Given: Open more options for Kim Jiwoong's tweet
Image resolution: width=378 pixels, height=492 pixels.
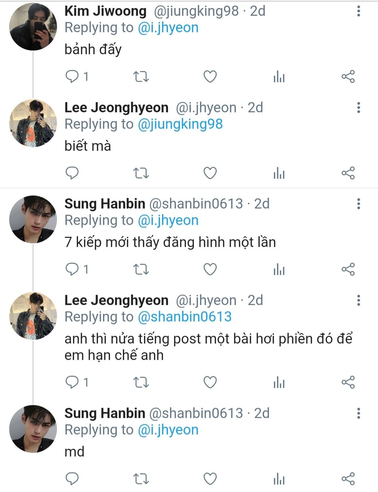Looking at the screenshot, I should 358,11.
